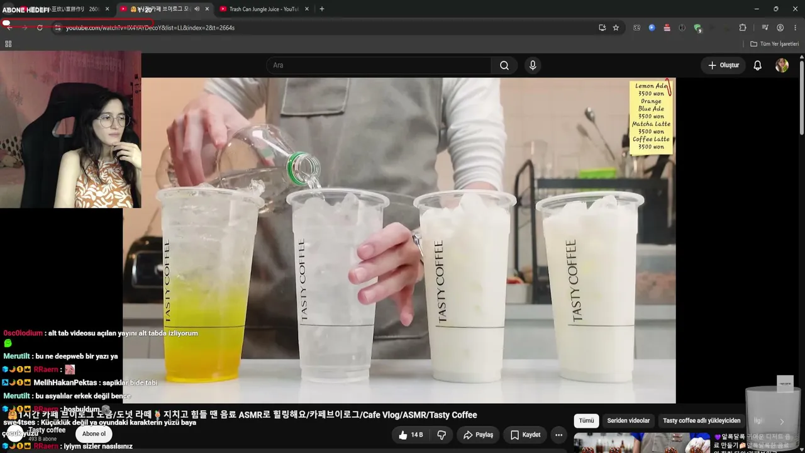The width and height of the screenshot is (805, 453).
Task: Click the YouTube search field
Action: tap(379, 65)
